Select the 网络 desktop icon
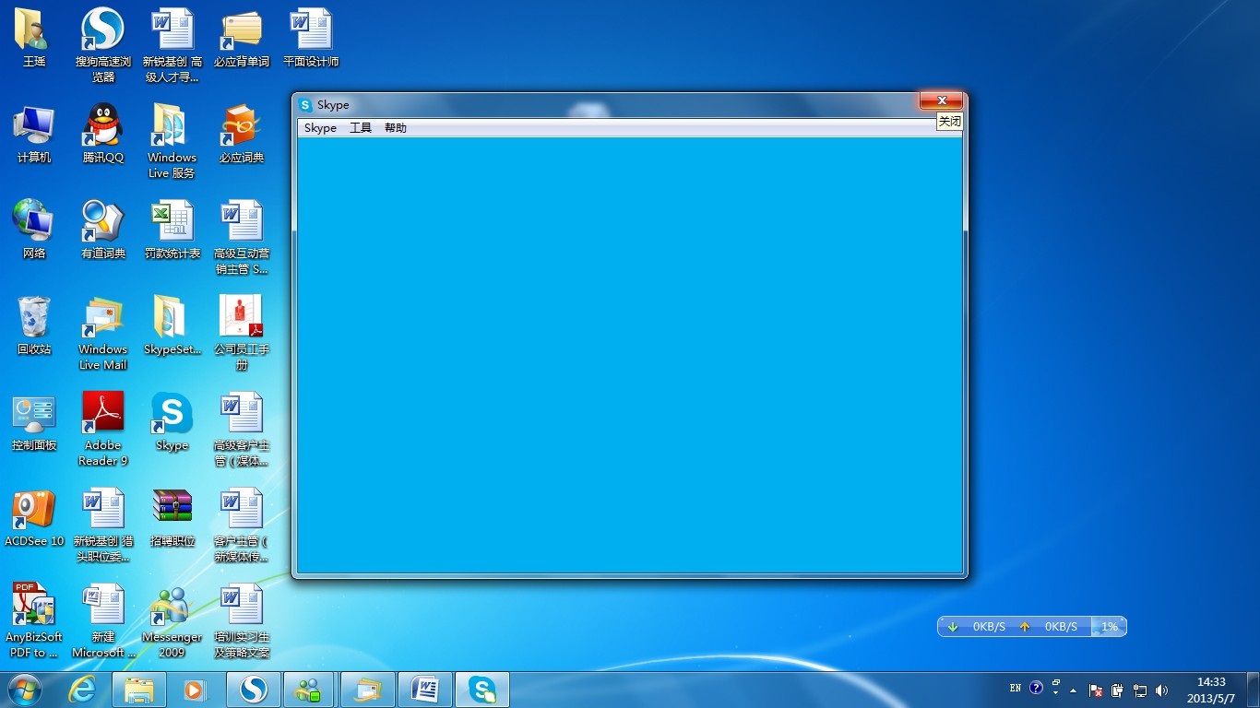The width and height of the screenshot is (1260, 708). coord(34,230)
